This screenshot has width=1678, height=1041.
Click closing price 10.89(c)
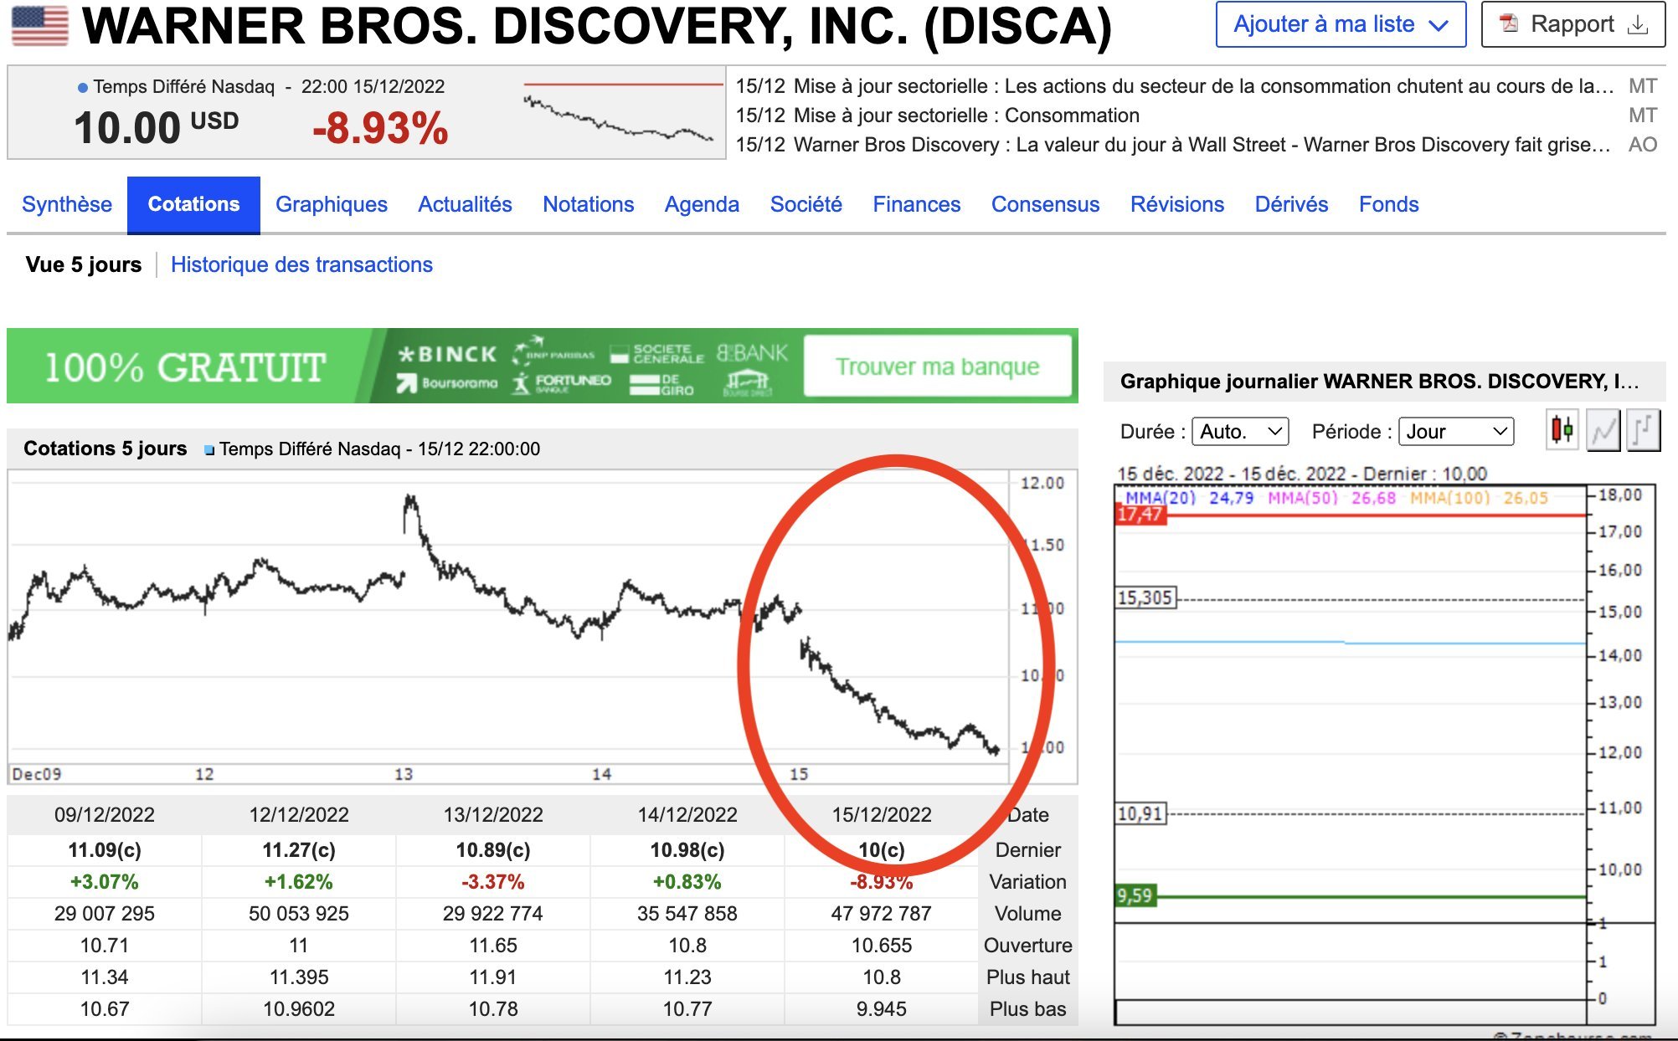point(493,850)
